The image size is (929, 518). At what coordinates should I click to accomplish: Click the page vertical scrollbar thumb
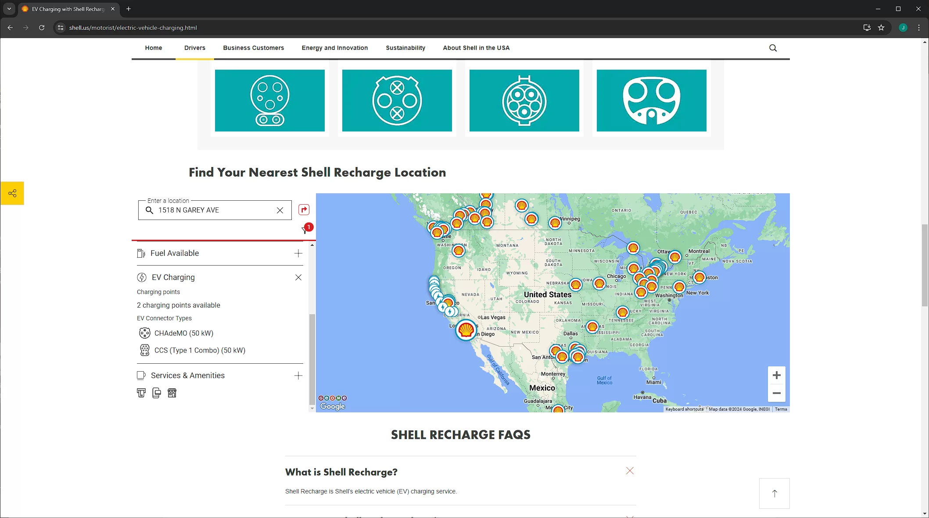click(x=925, y=265)
